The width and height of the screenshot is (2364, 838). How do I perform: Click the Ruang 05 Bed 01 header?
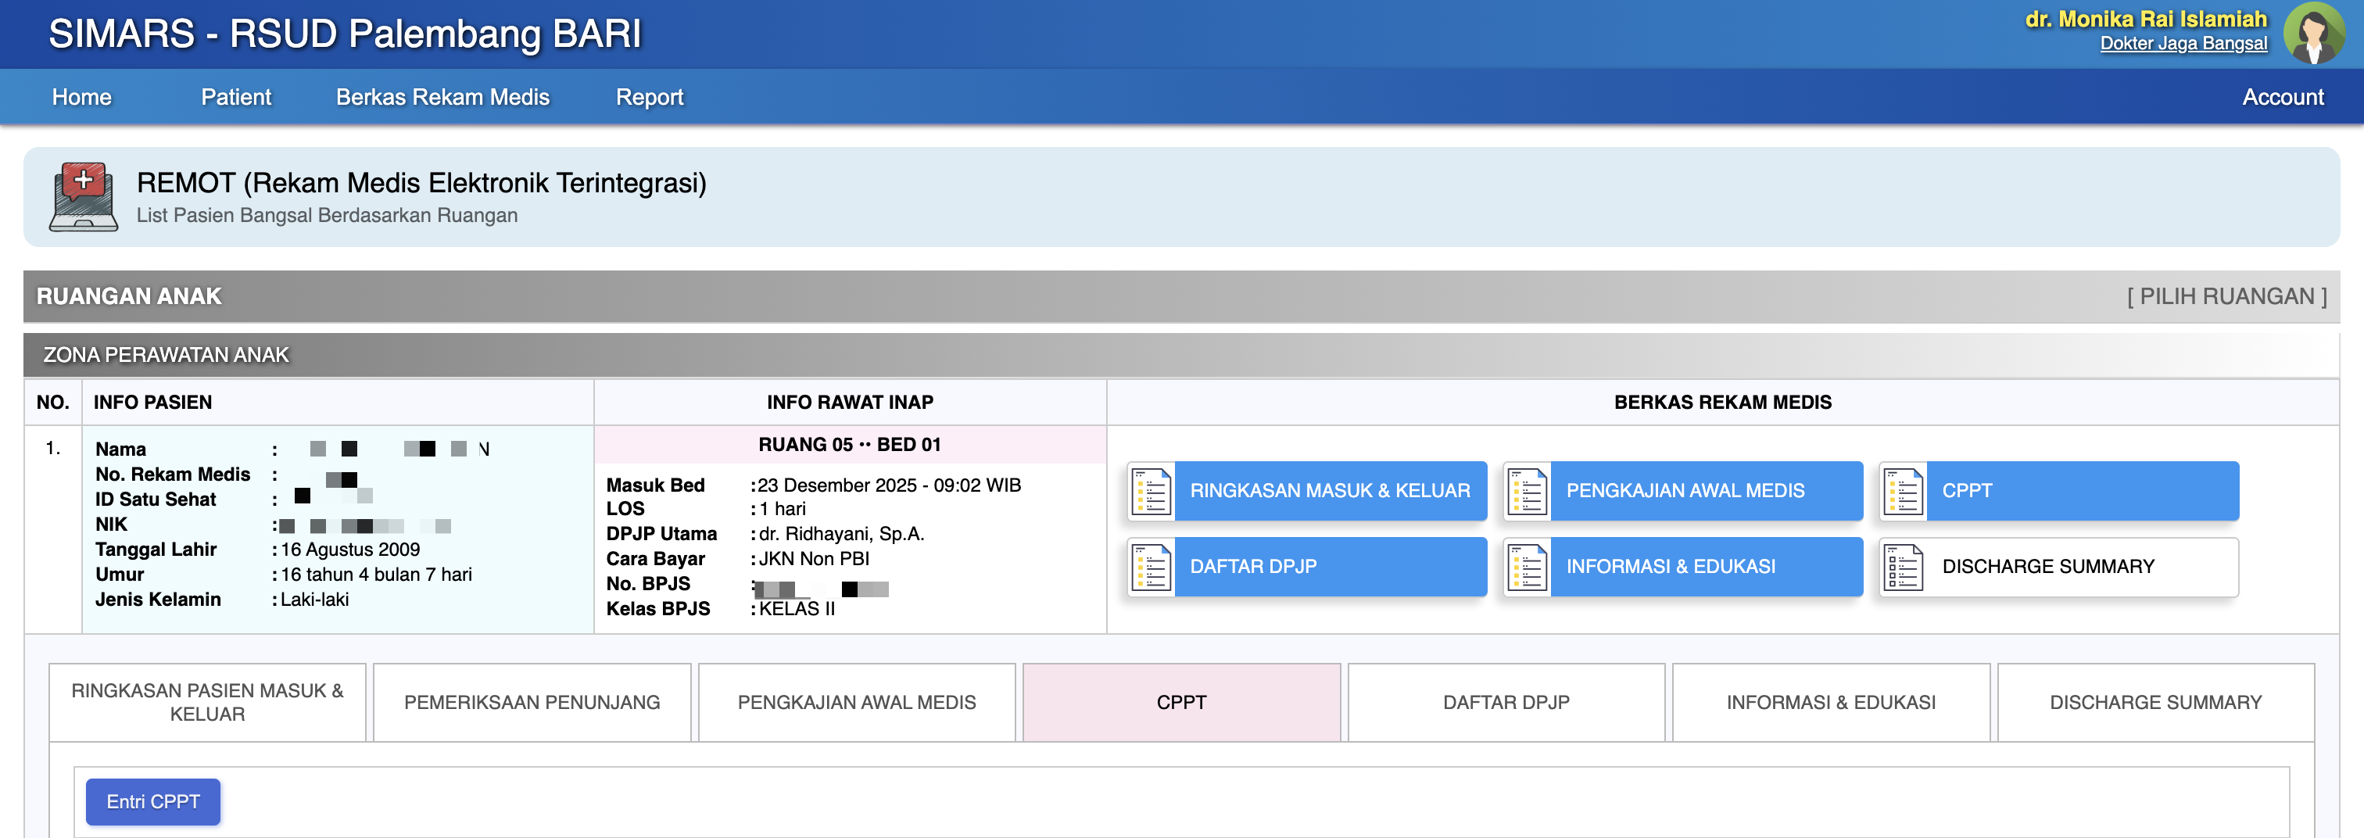[849, 445]
